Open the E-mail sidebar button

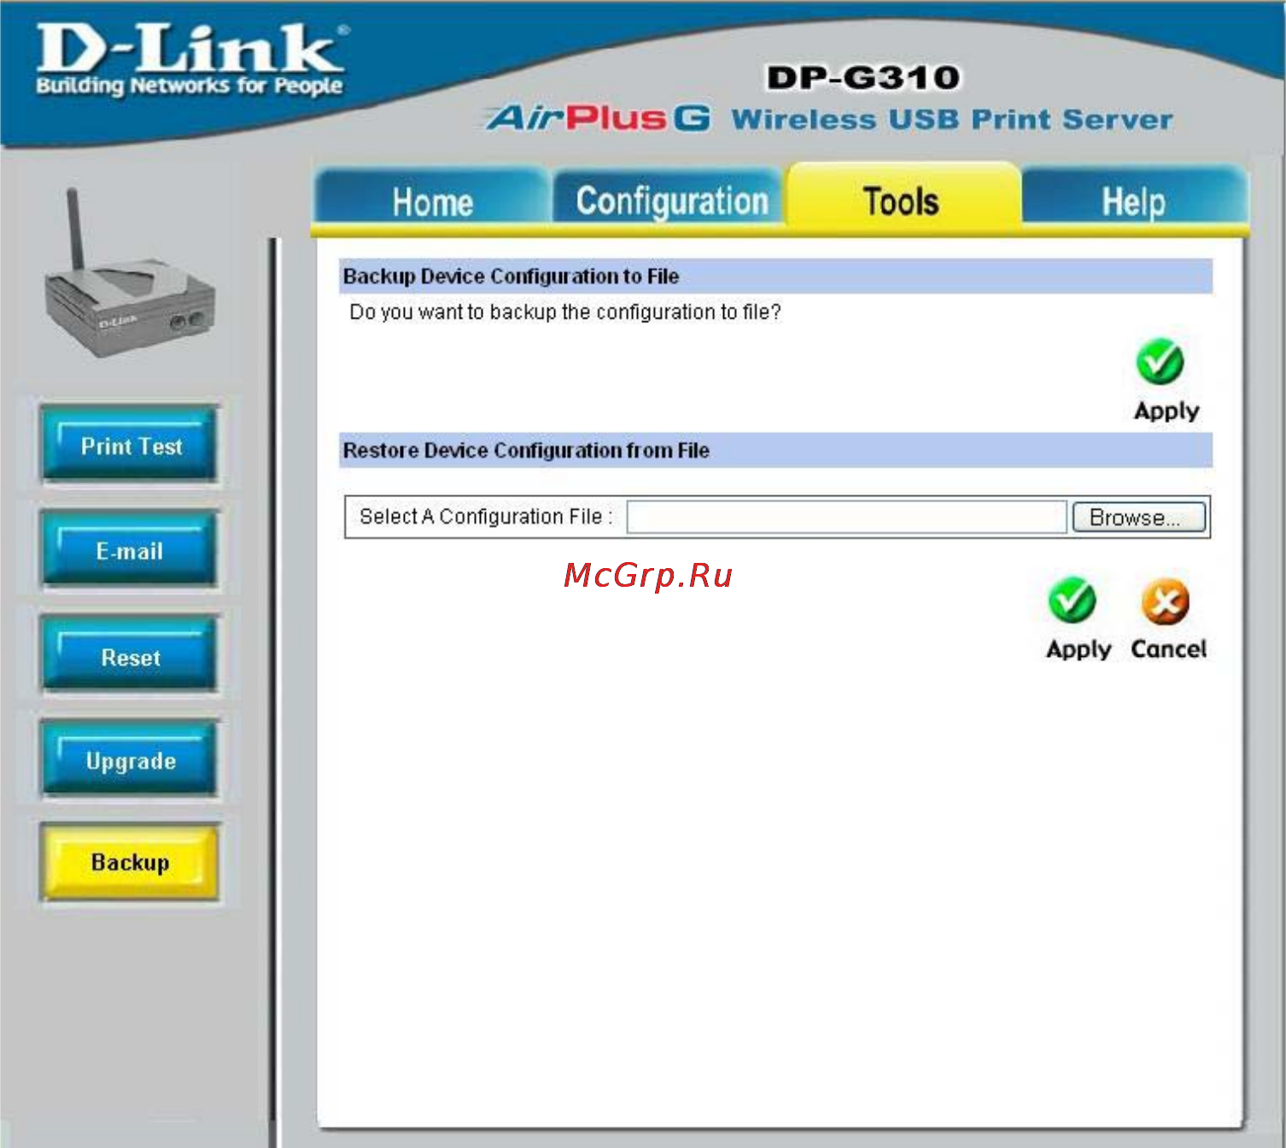tap(130, 550)
